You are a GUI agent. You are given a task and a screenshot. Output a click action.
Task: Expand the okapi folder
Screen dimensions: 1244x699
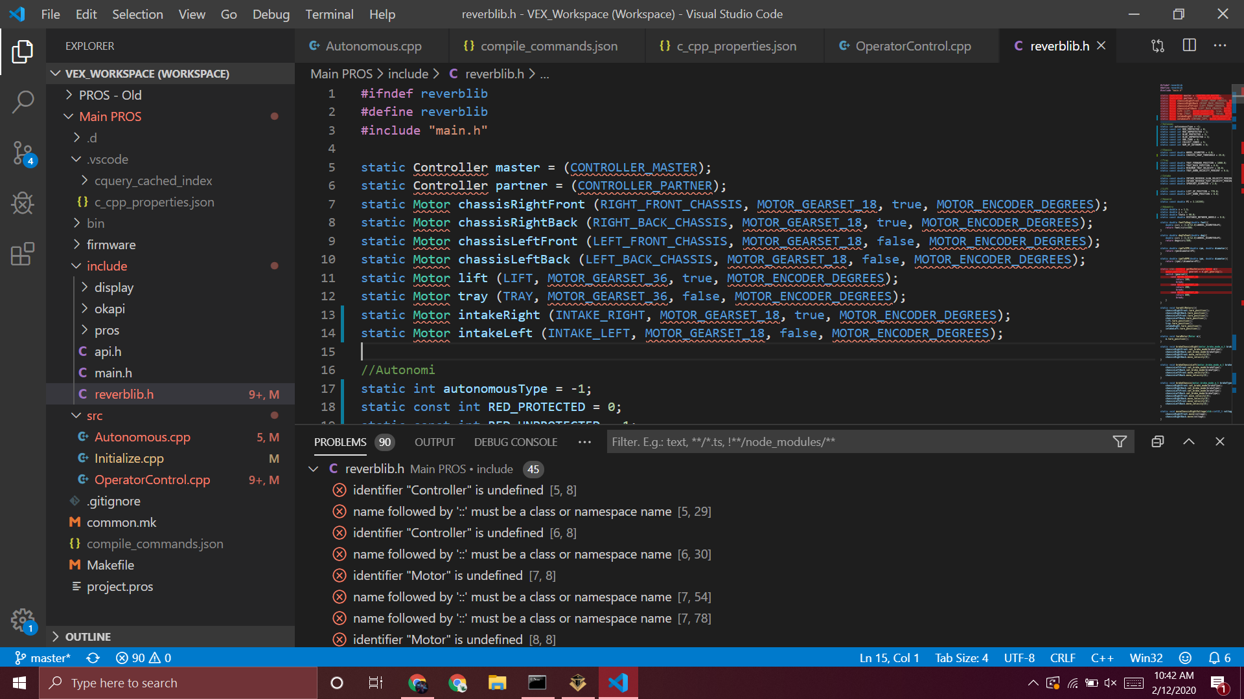tap(85, 309)
